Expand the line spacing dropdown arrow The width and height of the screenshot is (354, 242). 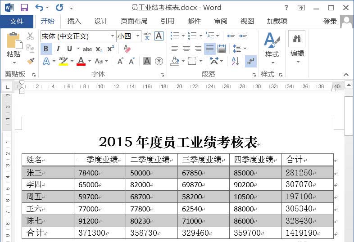[245, 49]
